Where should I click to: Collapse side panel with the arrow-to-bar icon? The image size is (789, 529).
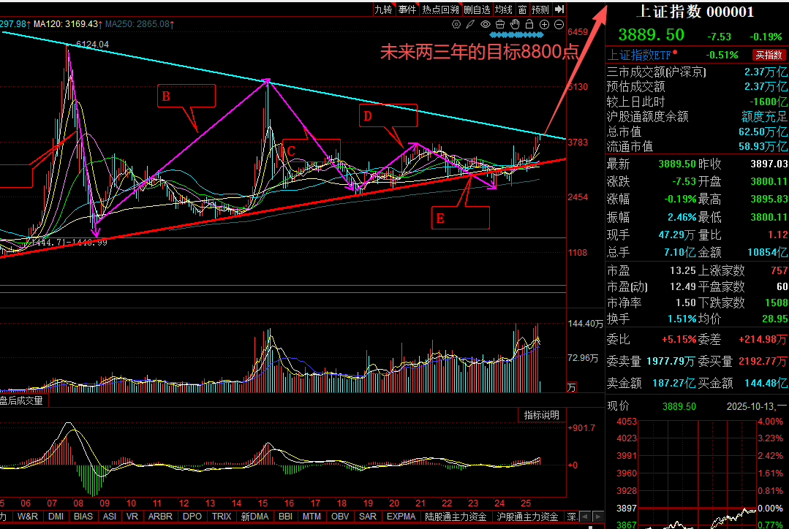pos(559,9)
